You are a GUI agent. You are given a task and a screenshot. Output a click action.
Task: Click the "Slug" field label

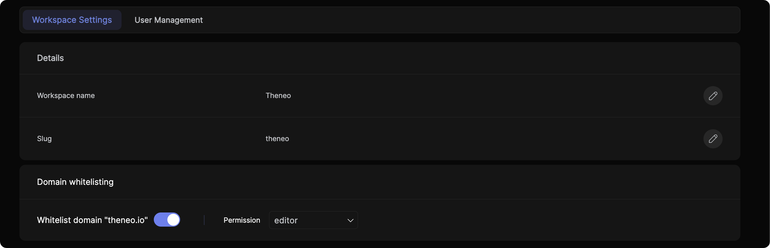[44, 139]
